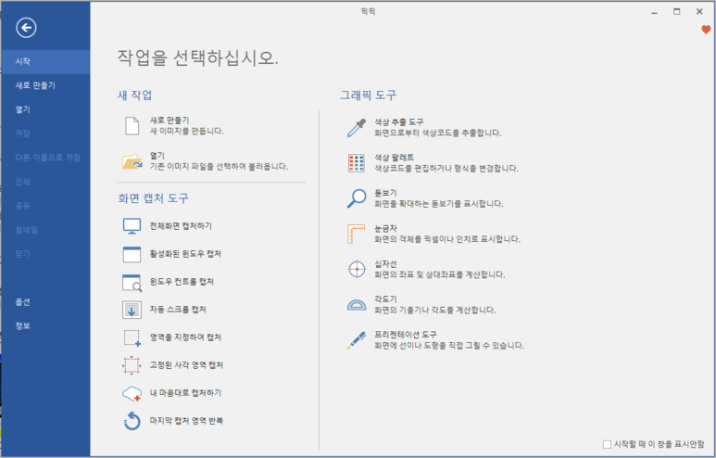Click the eyedropper icon for 색상 추출 도구
Viewport: 716px width, 458px height.
357,128
